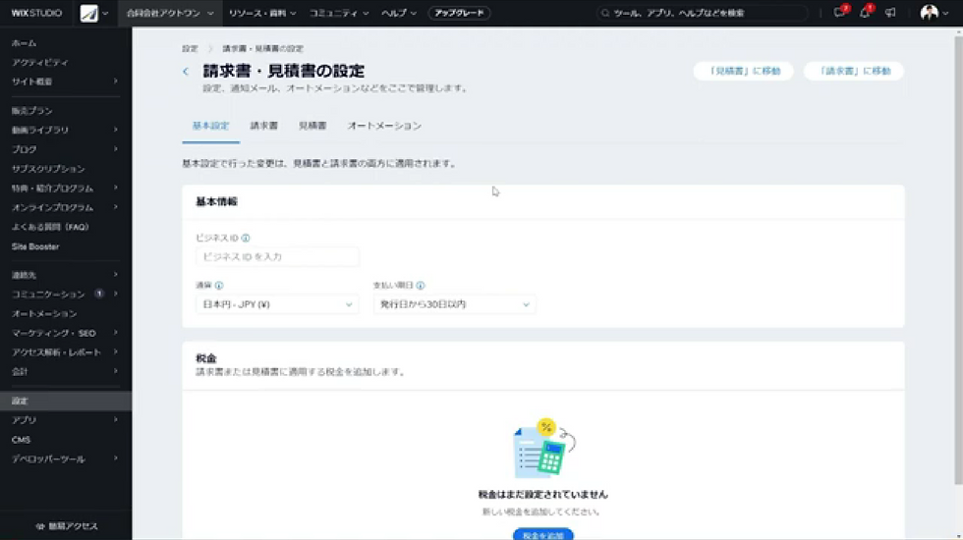Click the back arrow beside page title
Screen dimensions: 963x540
[186, 71]
